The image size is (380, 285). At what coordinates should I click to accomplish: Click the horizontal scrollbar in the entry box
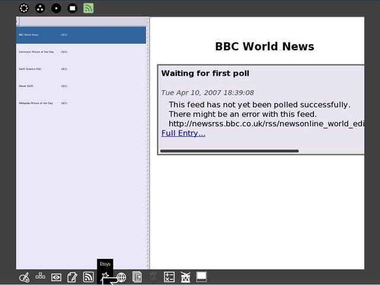pyautogui.click(x=229, y=151)
